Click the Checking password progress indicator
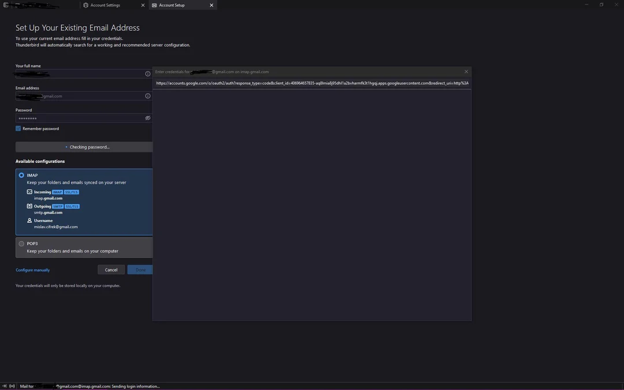Screen dimensions: 624x390 click(x=88, y=147)
